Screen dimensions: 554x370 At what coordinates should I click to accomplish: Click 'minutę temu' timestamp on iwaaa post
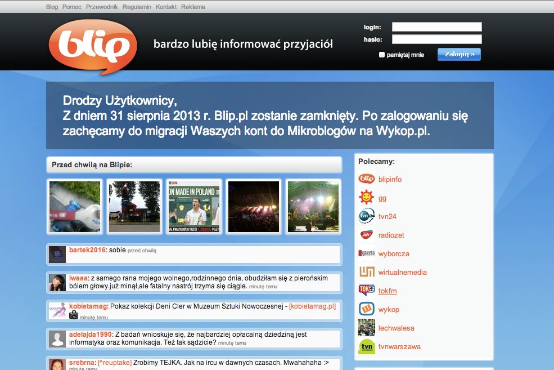click(x=263, y=287)
